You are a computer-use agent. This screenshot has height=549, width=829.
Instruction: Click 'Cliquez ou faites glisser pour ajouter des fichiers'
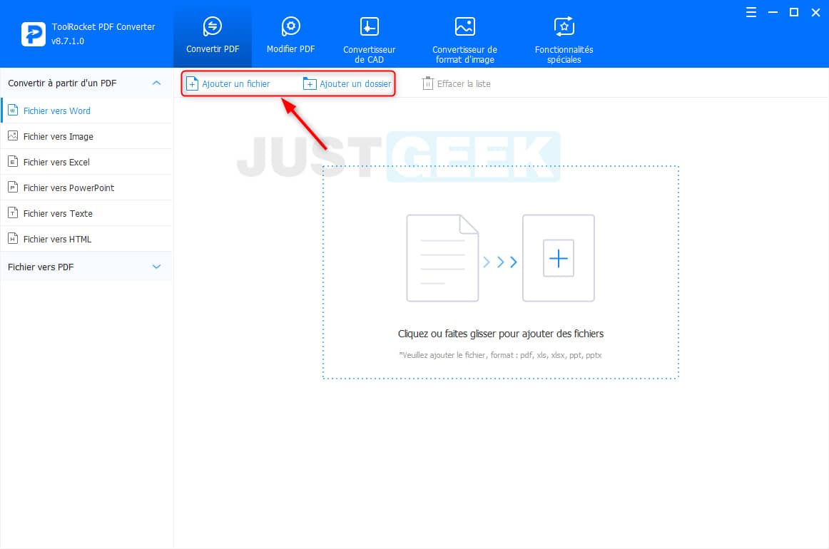click(501, 334)
